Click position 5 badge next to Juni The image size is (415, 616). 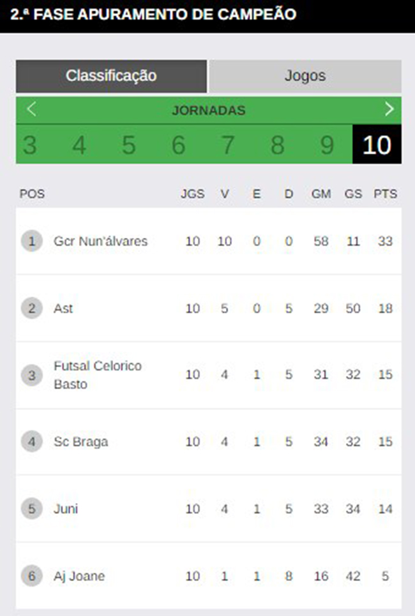tap(31, 509)
